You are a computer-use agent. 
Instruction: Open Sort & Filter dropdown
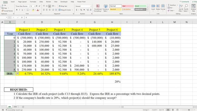(181, 8)
